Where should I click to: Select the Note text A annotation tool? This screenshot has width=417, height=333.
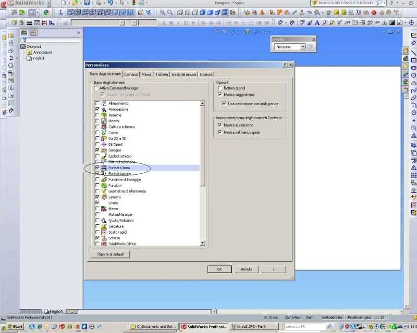point(317,22)
